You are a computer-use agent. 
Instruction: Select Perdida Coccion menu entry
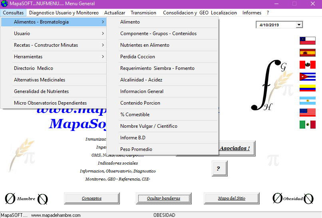(137, 57)
